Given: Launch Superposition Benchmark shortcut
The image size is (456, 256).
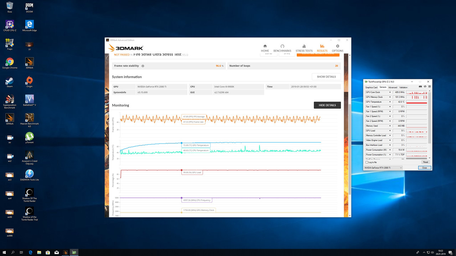Looking at the screenshot, I should pos(10,102).
